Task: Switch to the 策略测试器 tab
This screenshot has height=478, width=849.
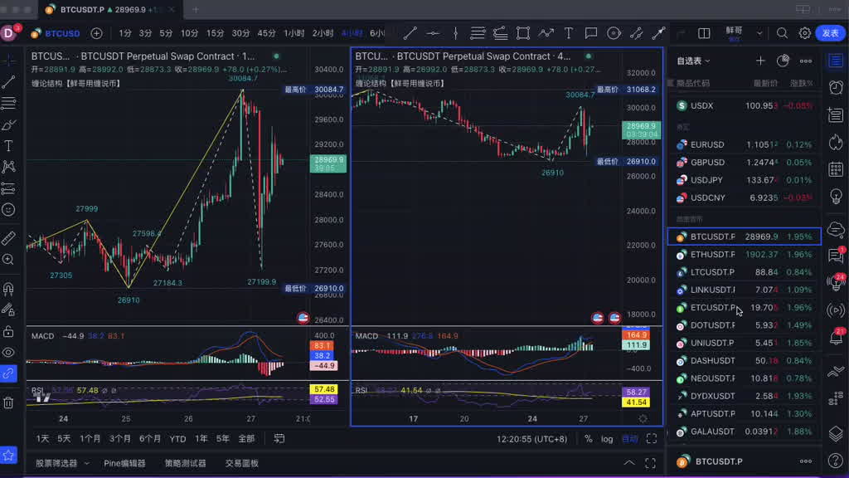Action: click(185, 463)
